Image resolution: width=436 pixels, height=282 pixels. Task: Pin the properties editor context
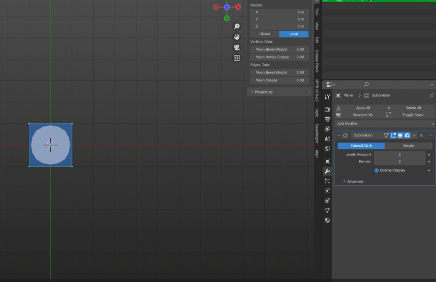[431, 95]
